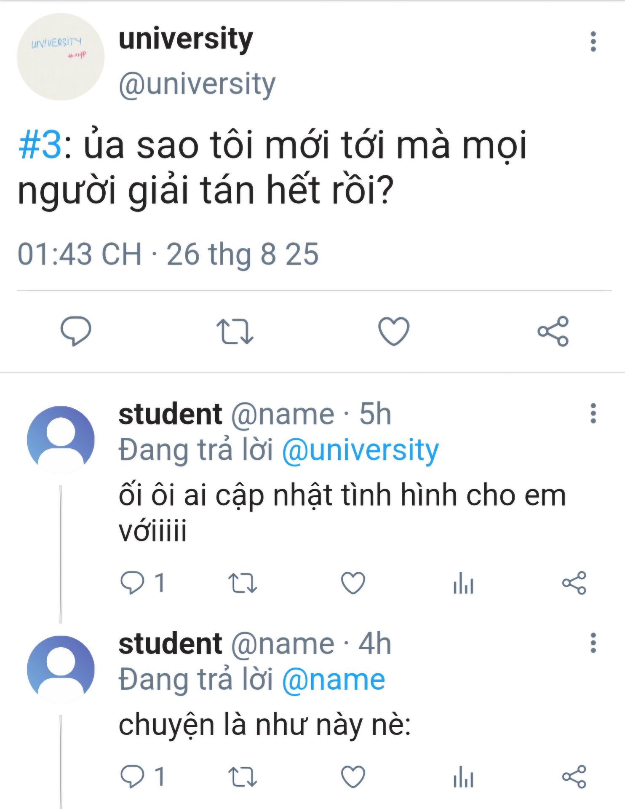Open more options on the 4h reply

click(x=593, y=643)
